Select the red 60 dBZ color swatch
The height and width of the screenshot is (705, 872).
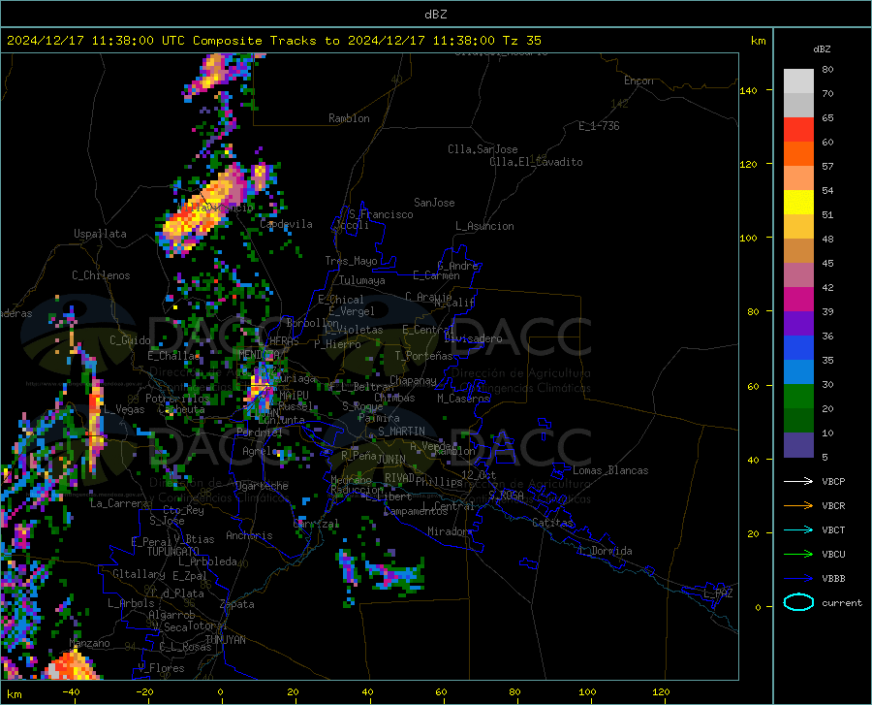click(x=798, y=130)
